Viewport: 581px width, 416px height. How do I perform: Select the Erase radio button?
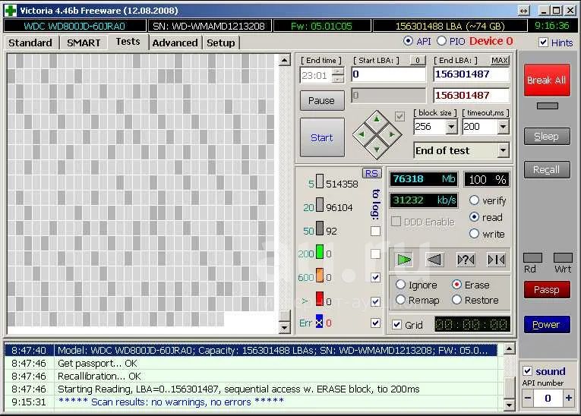point(456,285)
